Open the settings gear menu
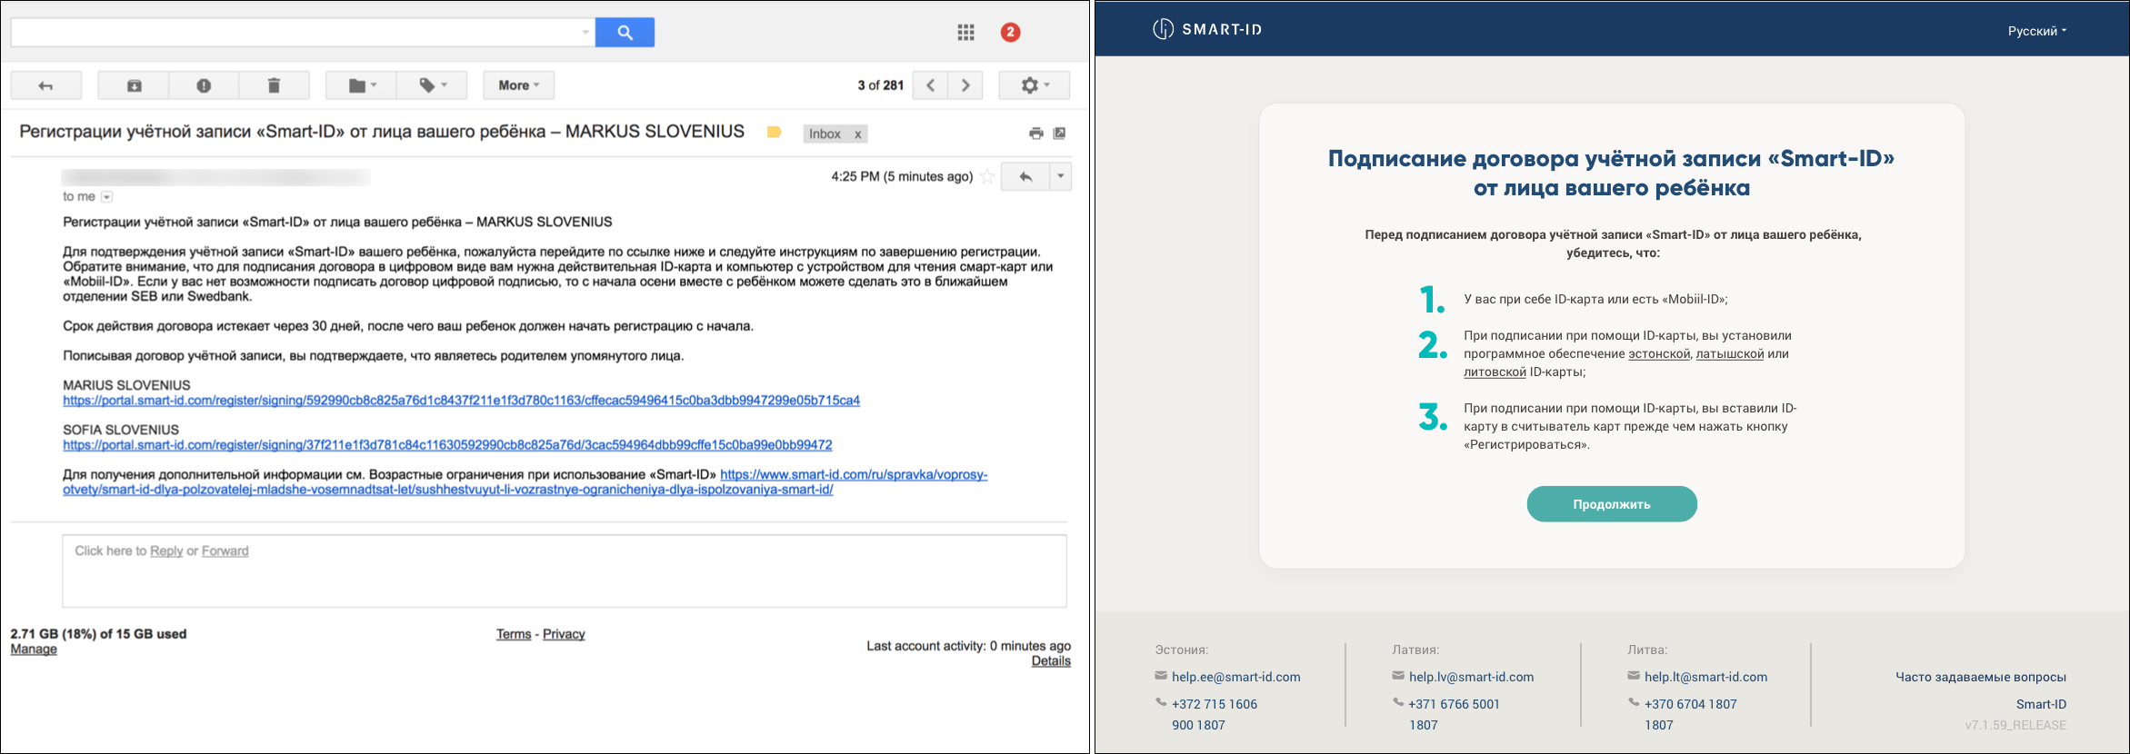2130x754 pixels. (x=1035, y=85)
